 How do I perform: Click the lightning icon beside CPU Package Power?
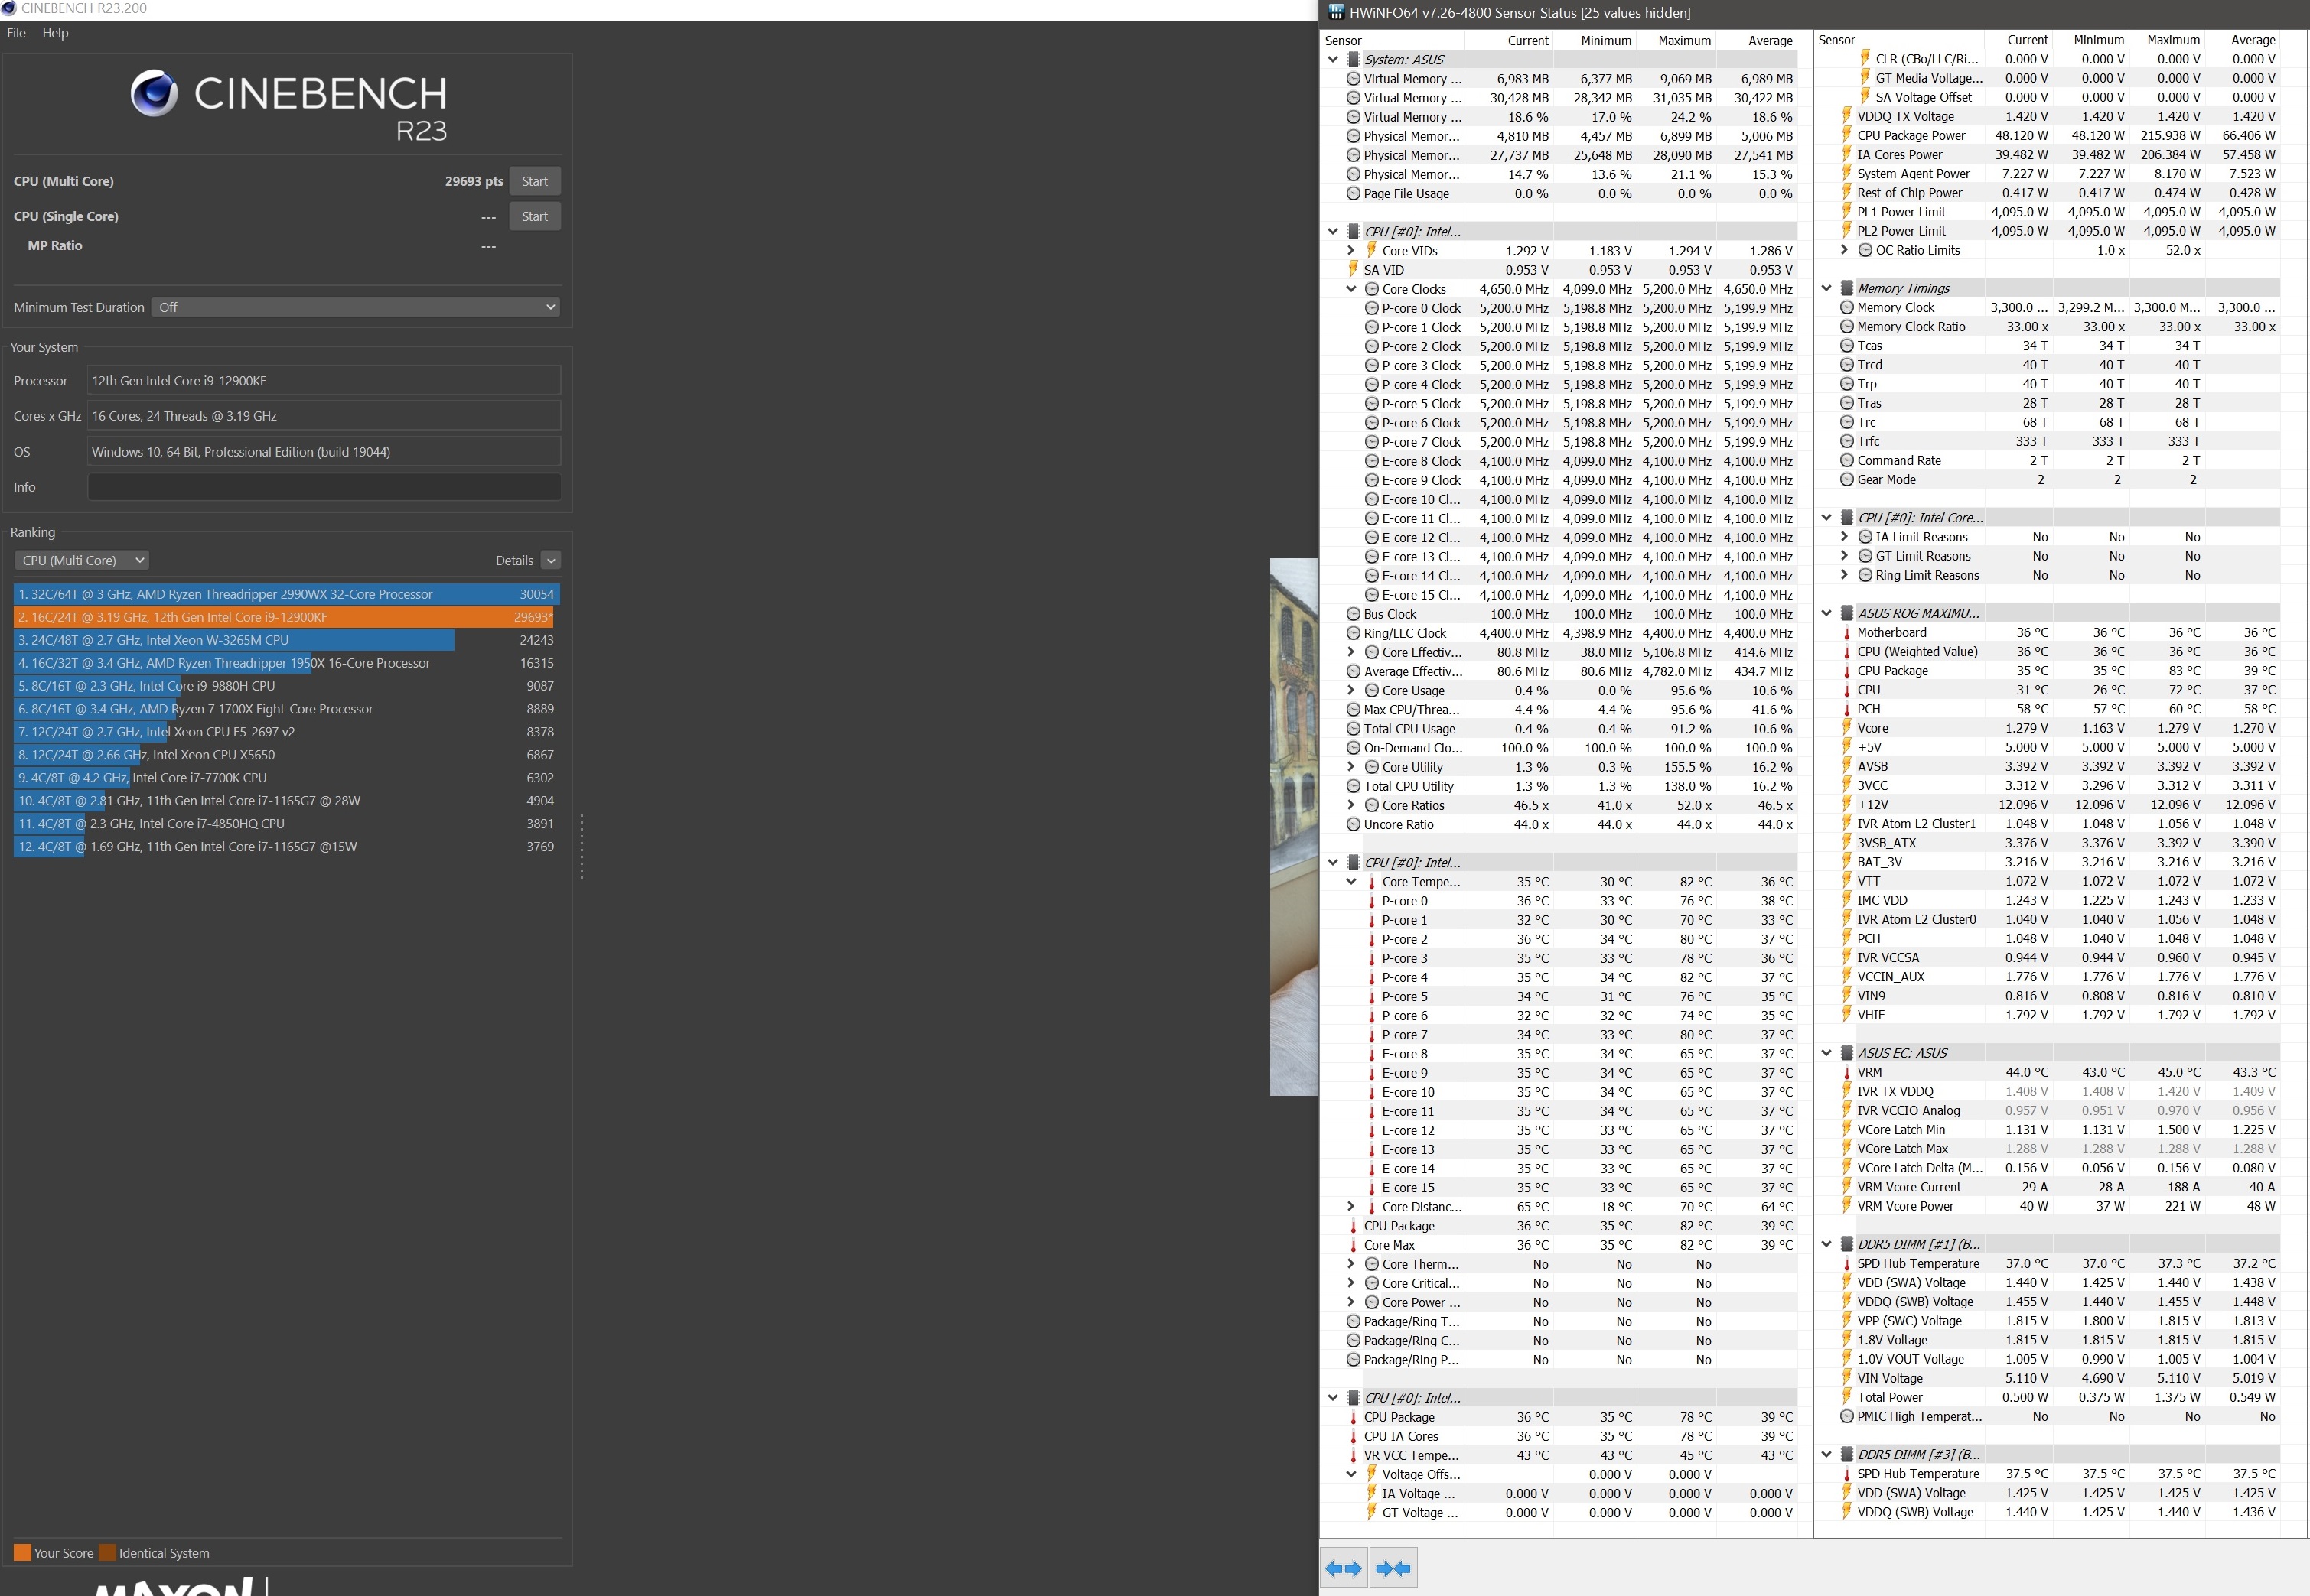(x=1847, y=135)
